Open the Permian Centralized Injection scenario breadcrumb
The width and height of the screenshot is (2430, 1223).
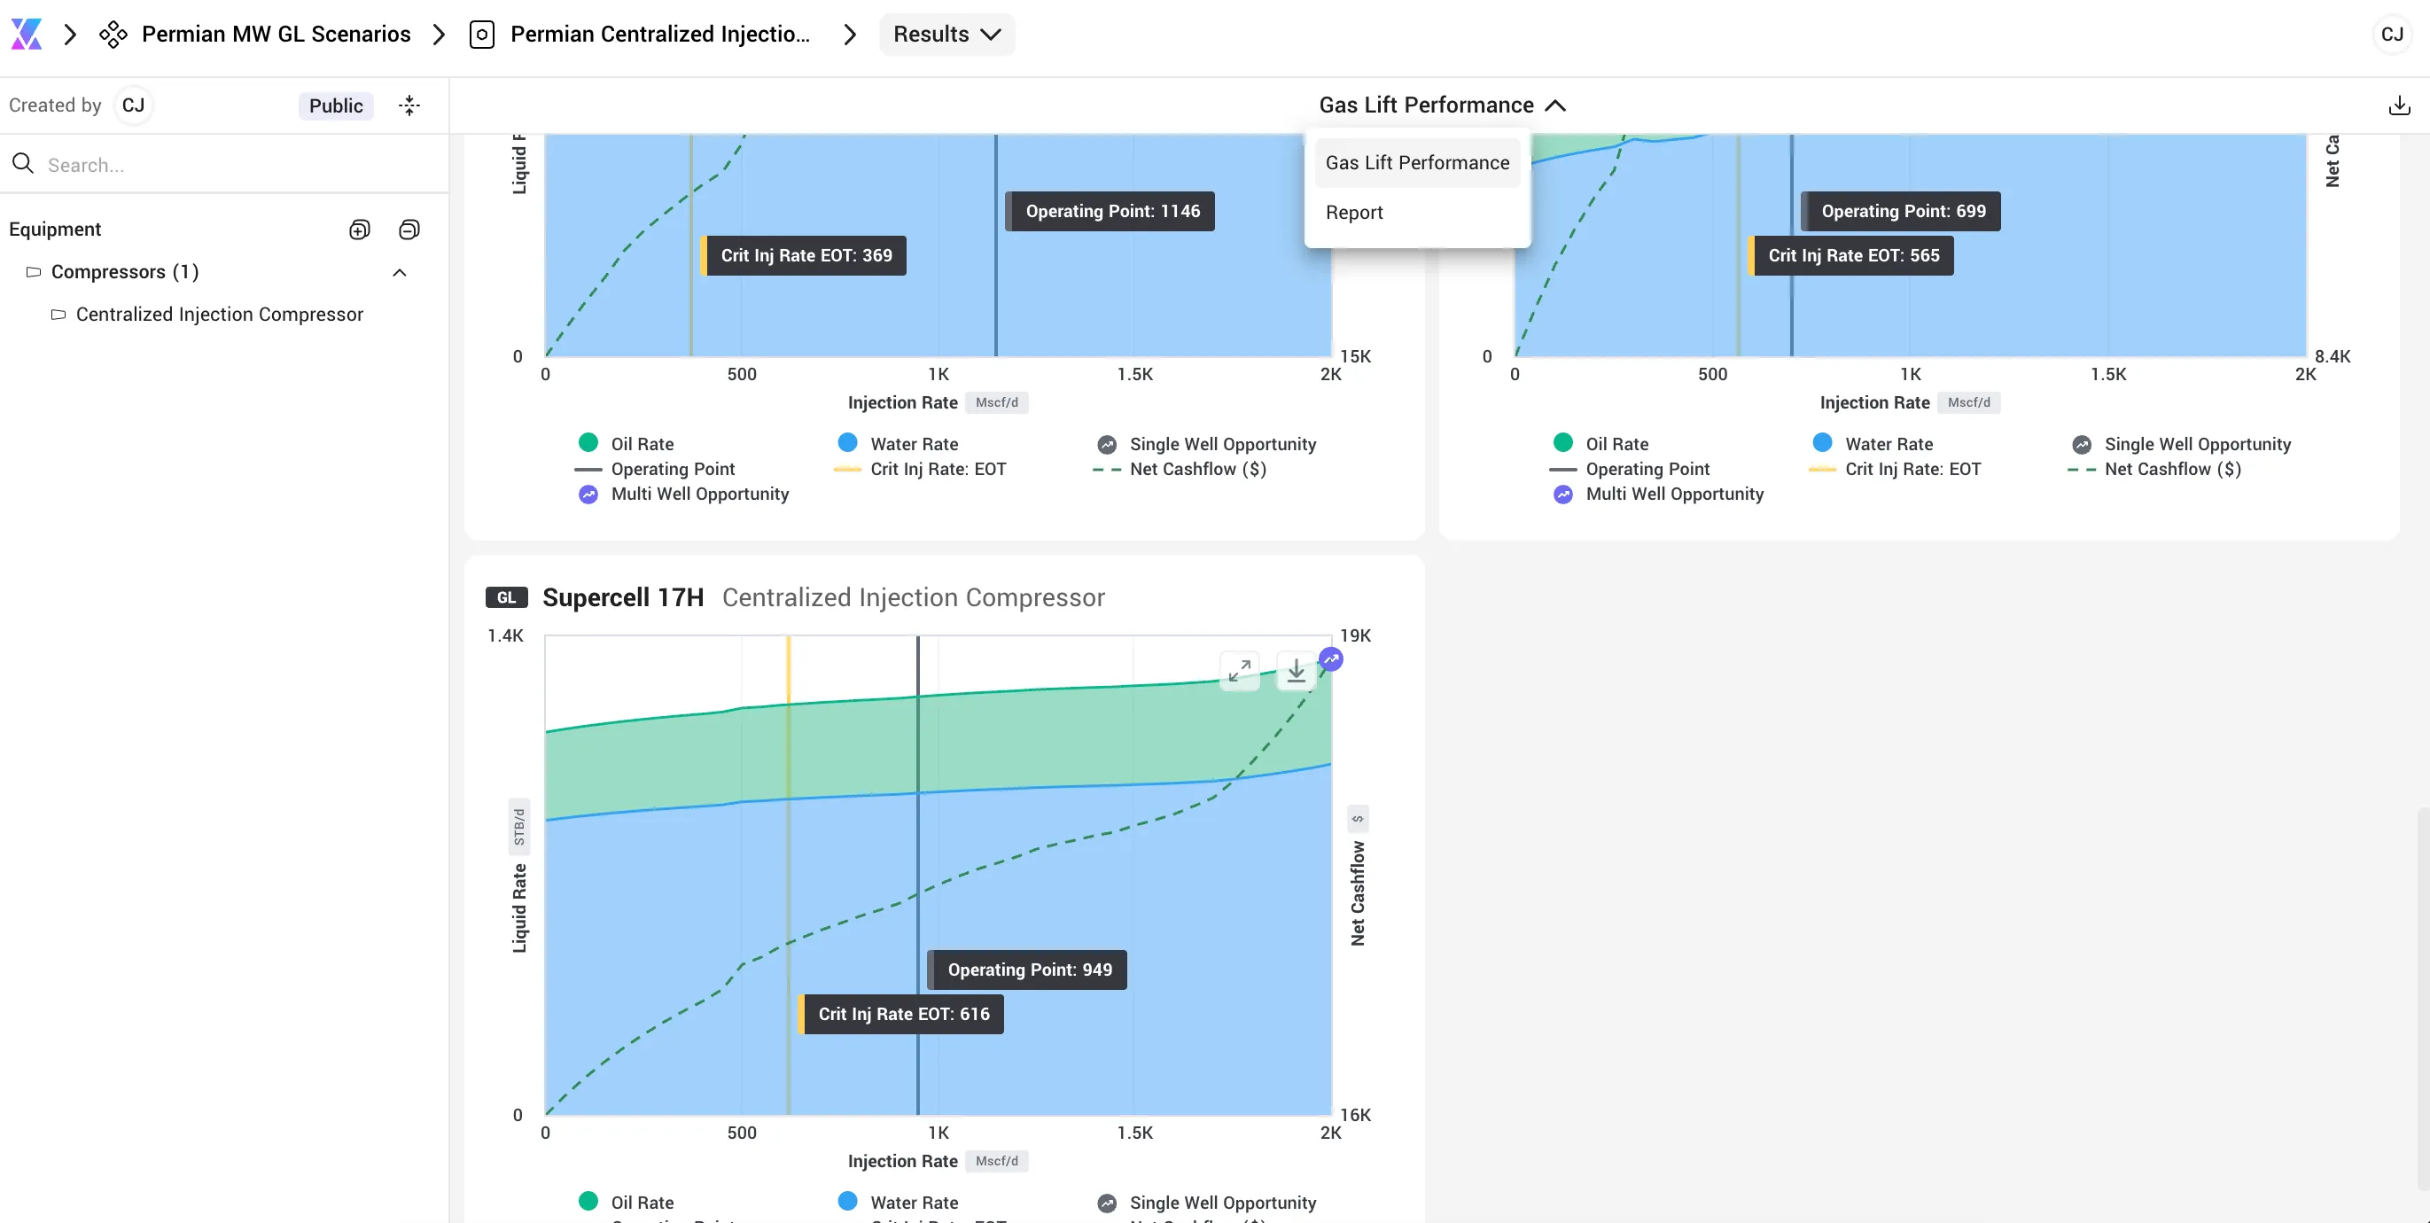(x=641, y=34)
